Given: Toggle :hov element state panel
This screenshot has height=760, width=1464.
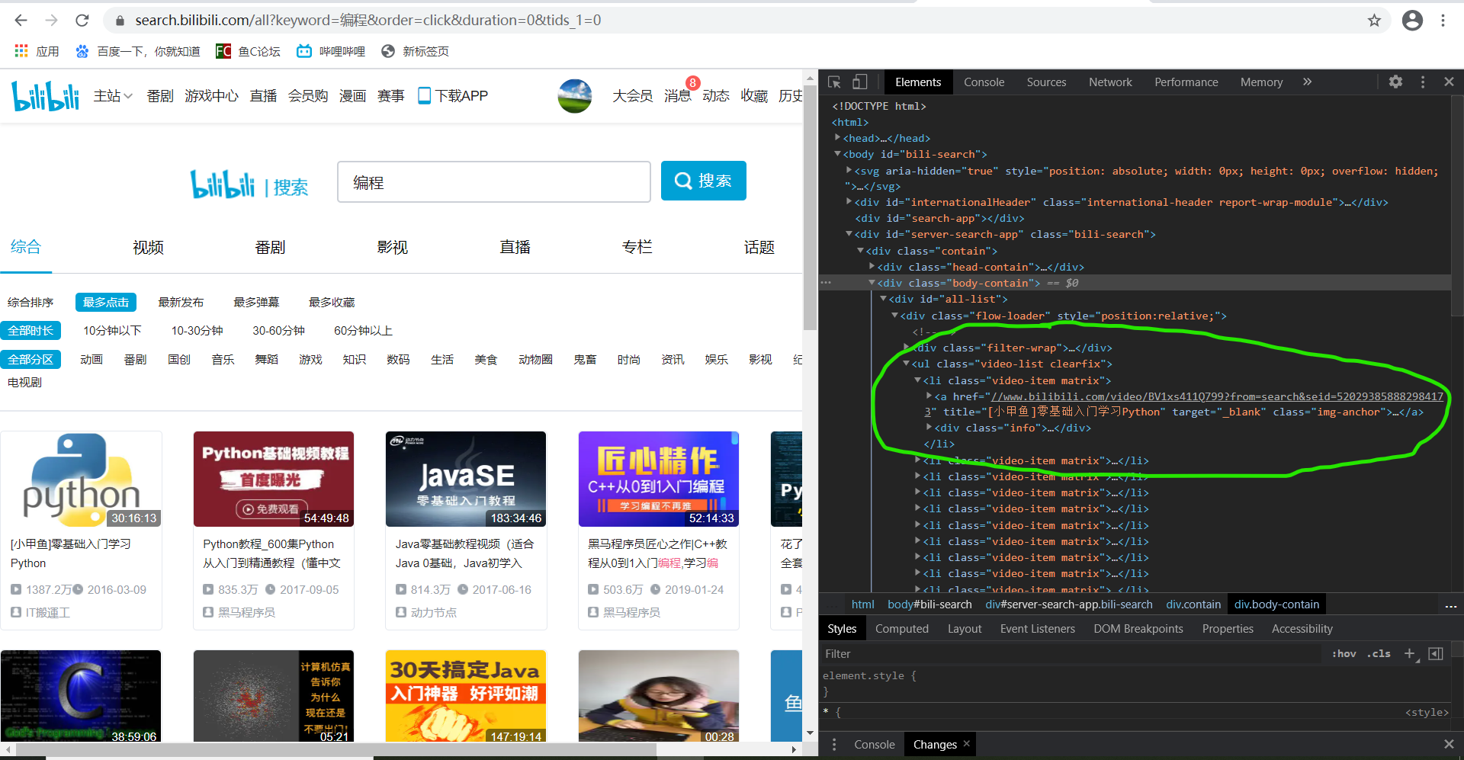Looking at the screenshot, I should [1344, 653].
